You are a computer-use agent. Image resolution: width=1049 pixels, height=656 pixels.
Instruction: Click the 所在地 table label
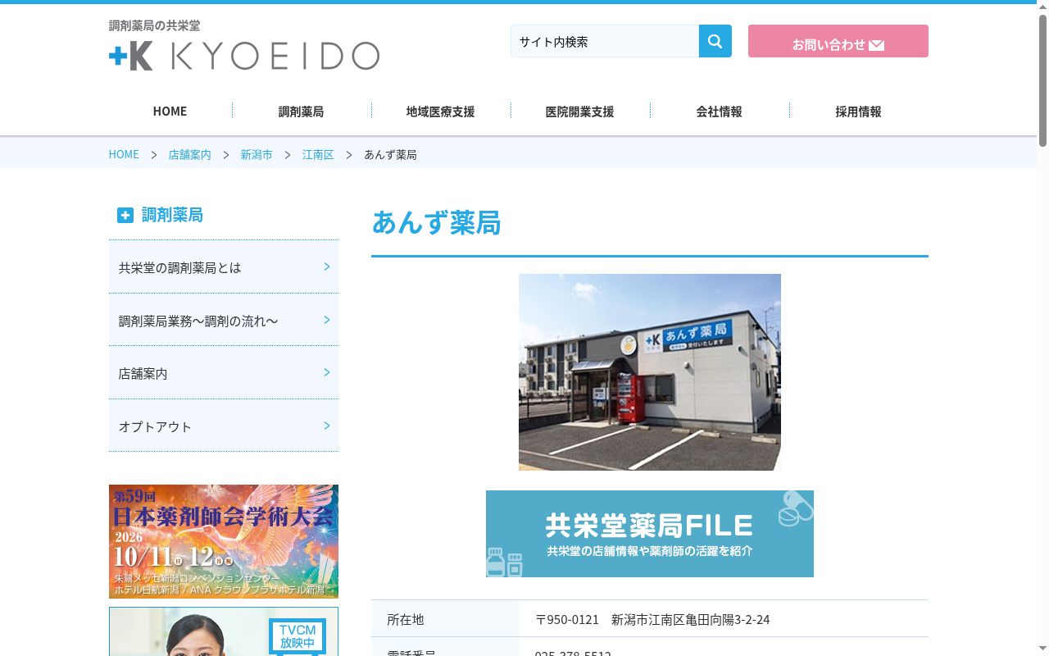[x=406, y=619]
